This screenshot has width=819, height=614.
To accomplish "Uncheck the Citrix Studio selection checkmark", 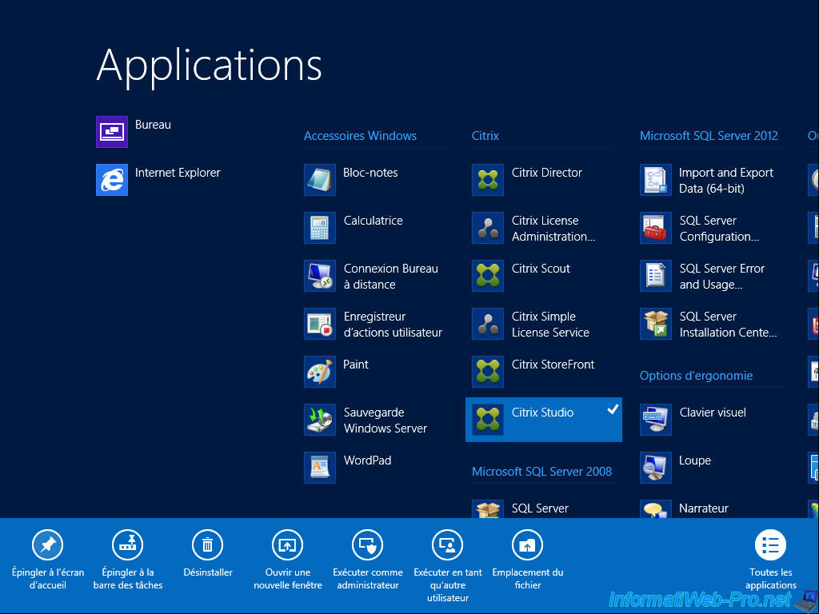I will tap(613, 409).
